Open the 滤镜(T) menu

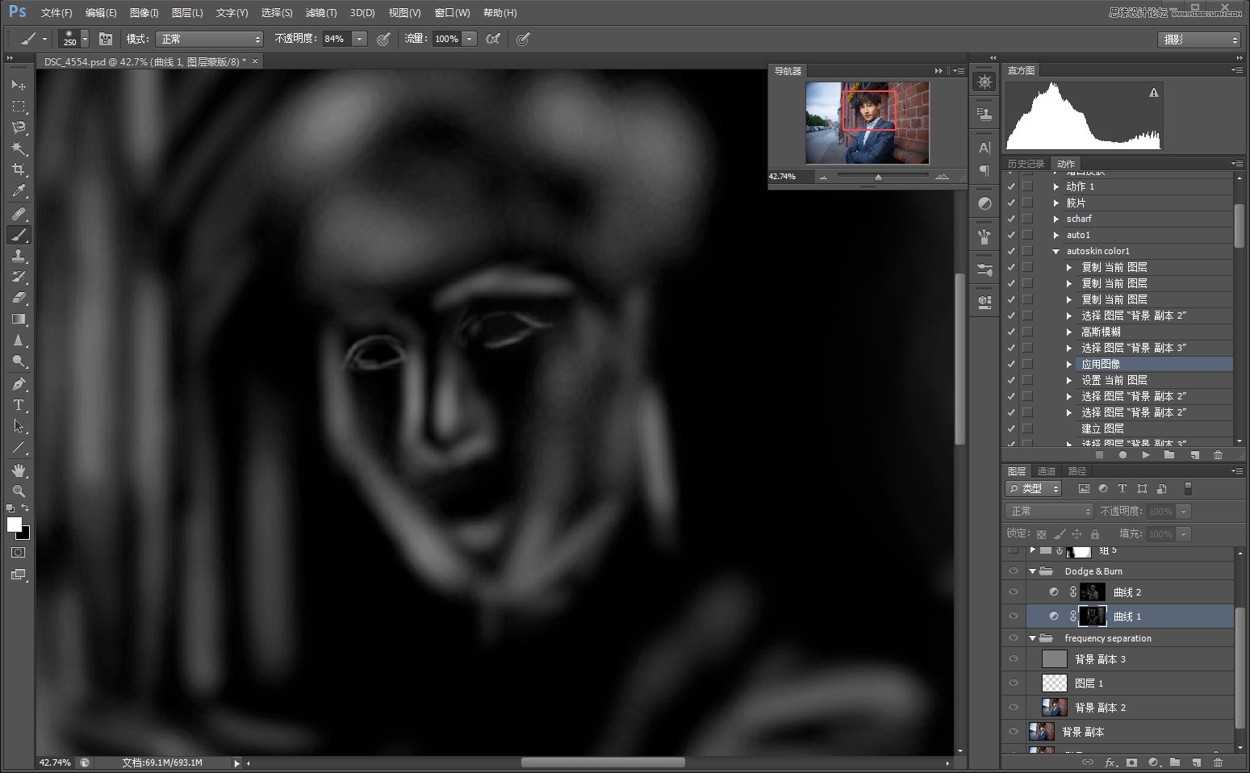click(x=320, y=13)
